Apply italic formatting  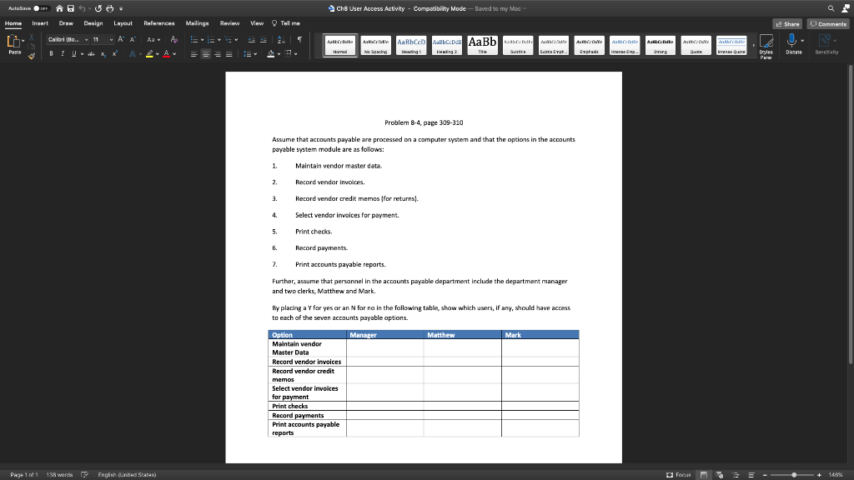(63, 52)
